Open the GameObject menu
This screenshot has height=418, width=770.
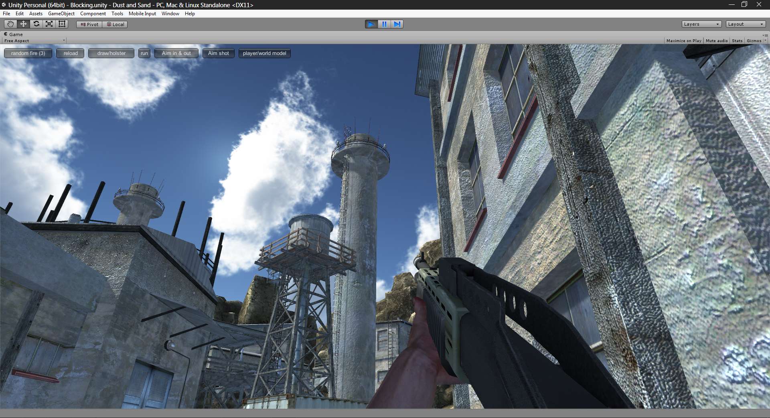tap(61, 14)
